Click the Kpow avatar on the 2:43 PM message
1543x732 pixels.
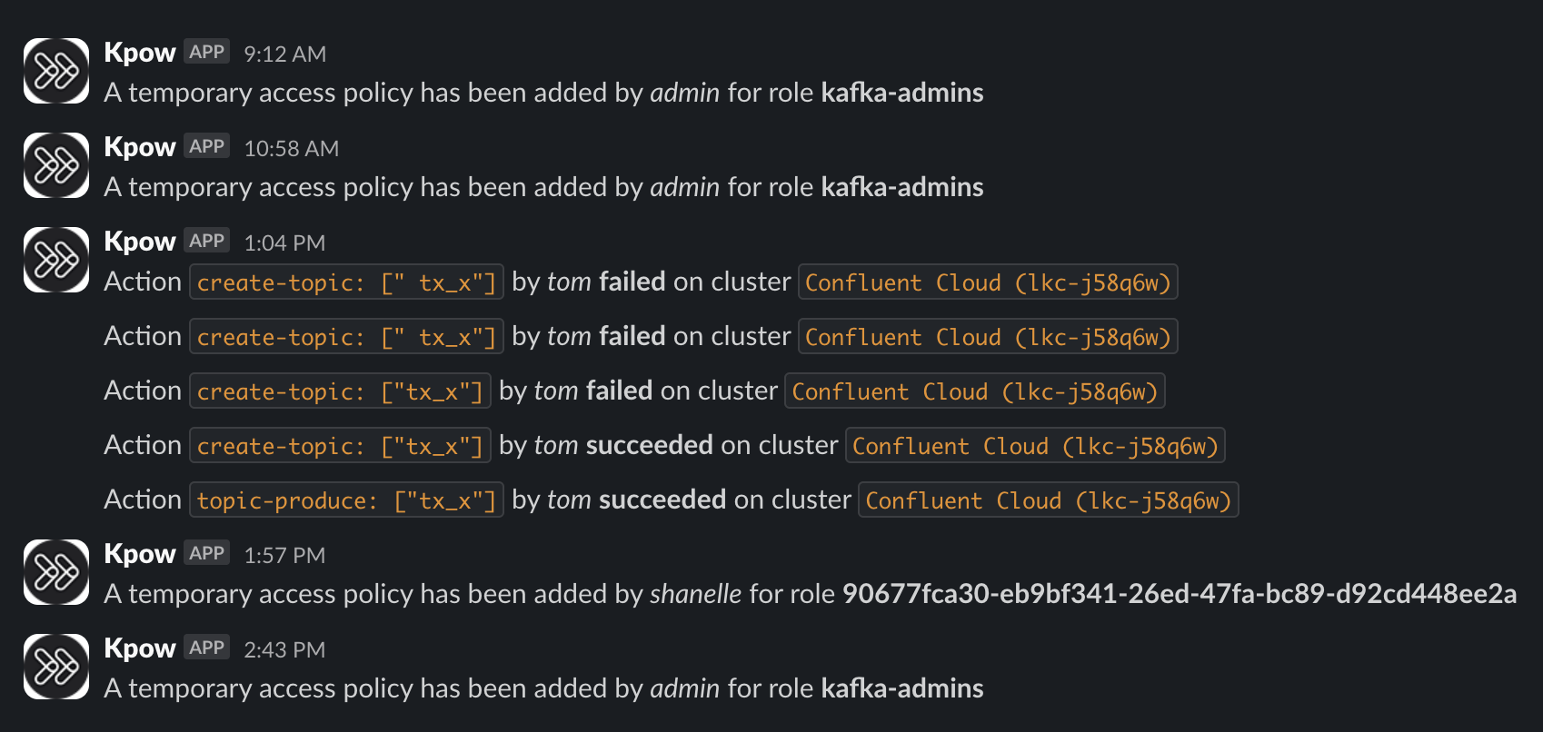[56, 667]
